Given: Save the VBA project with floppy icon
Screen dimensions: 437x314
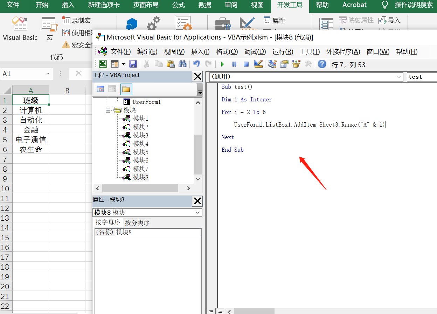Looking at the screenshot, I should 133,64.
